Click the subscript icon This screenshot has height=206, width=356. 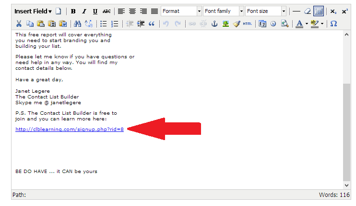[333, 11]
